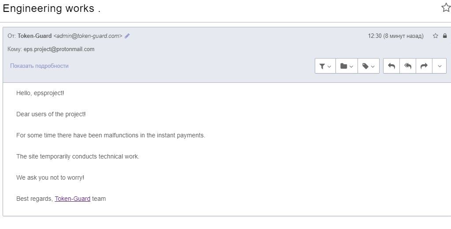Open the move to folder dropdown

[x=347, y=66]
